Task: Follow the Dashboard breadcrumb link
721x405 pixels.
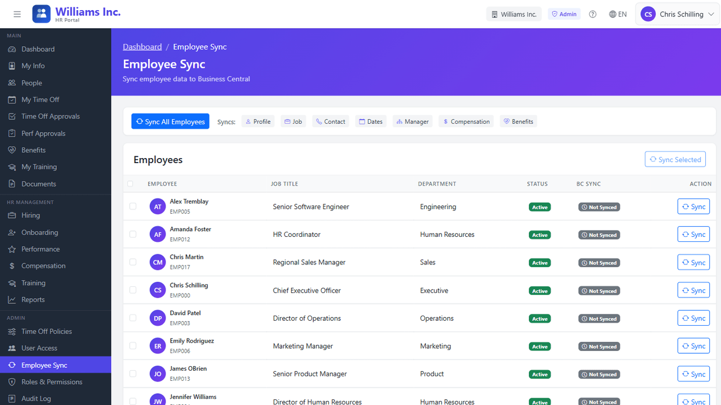Action: point(143,47)
